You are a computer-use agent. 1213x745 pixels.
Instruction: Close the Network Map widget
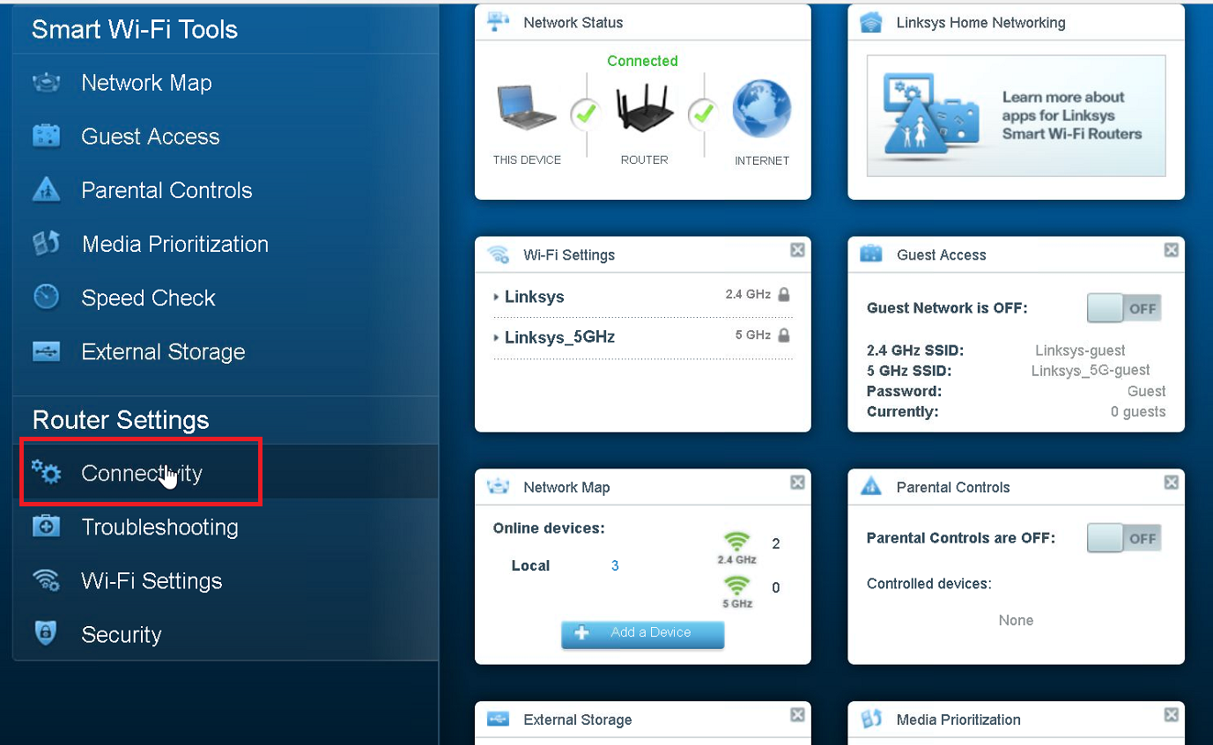tap(797, 483)
